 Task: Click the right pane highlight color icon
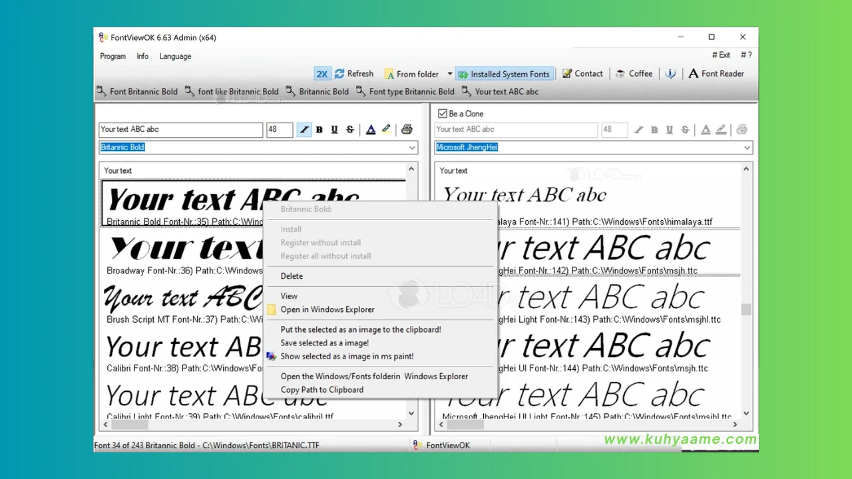721,130
